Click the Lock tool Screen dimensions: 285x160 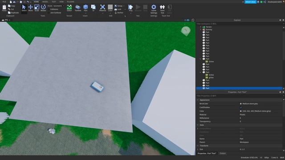point(118,9)
